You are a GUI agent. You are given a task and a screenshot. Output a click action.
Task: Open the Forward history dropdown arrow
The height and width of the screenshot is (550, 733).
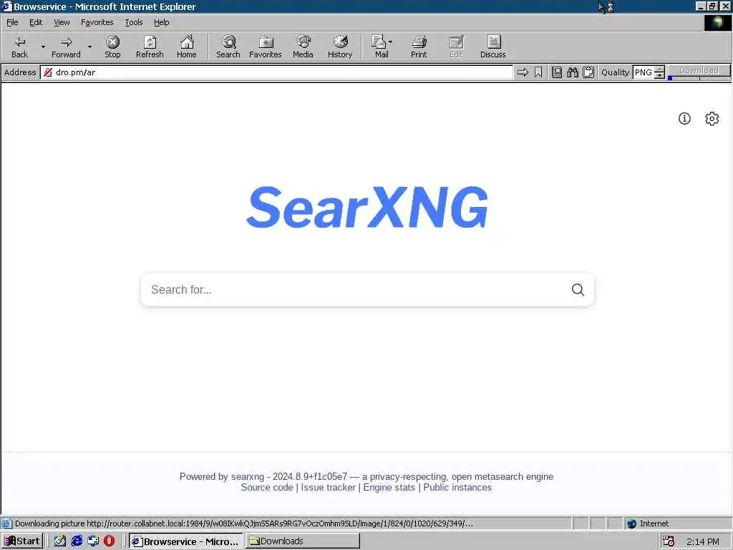pyautogui.click(x=89, y=47)
